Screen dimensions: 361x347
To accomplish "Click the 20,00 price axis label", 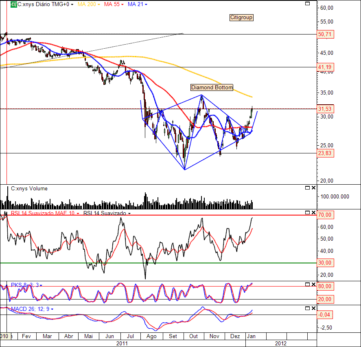I will pos(326,181).
